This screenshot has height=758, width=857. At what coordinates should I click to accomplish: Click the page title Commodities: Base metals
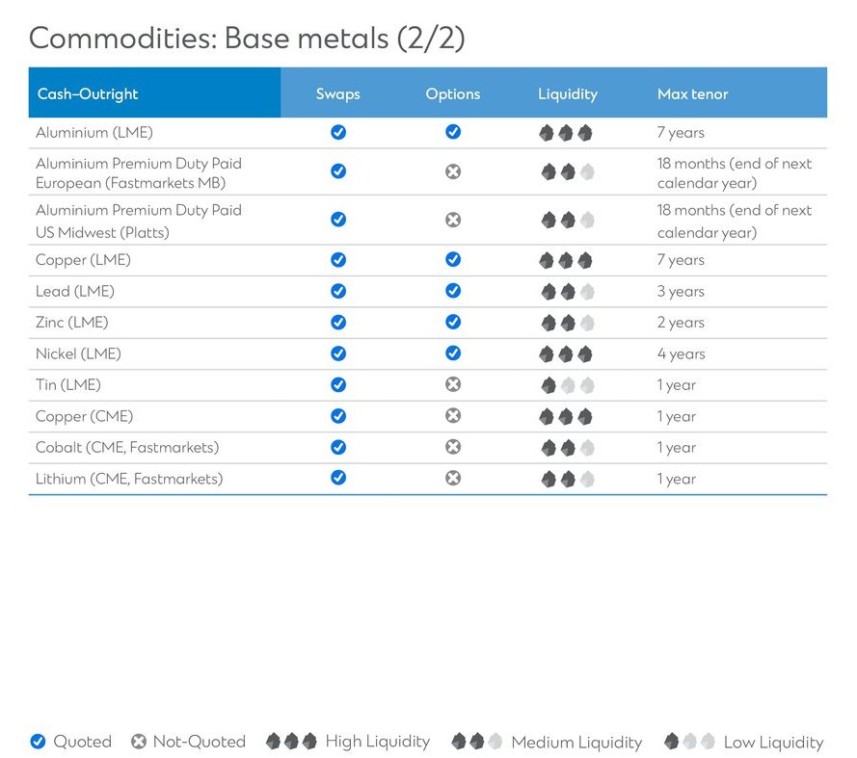coord(247,39)
